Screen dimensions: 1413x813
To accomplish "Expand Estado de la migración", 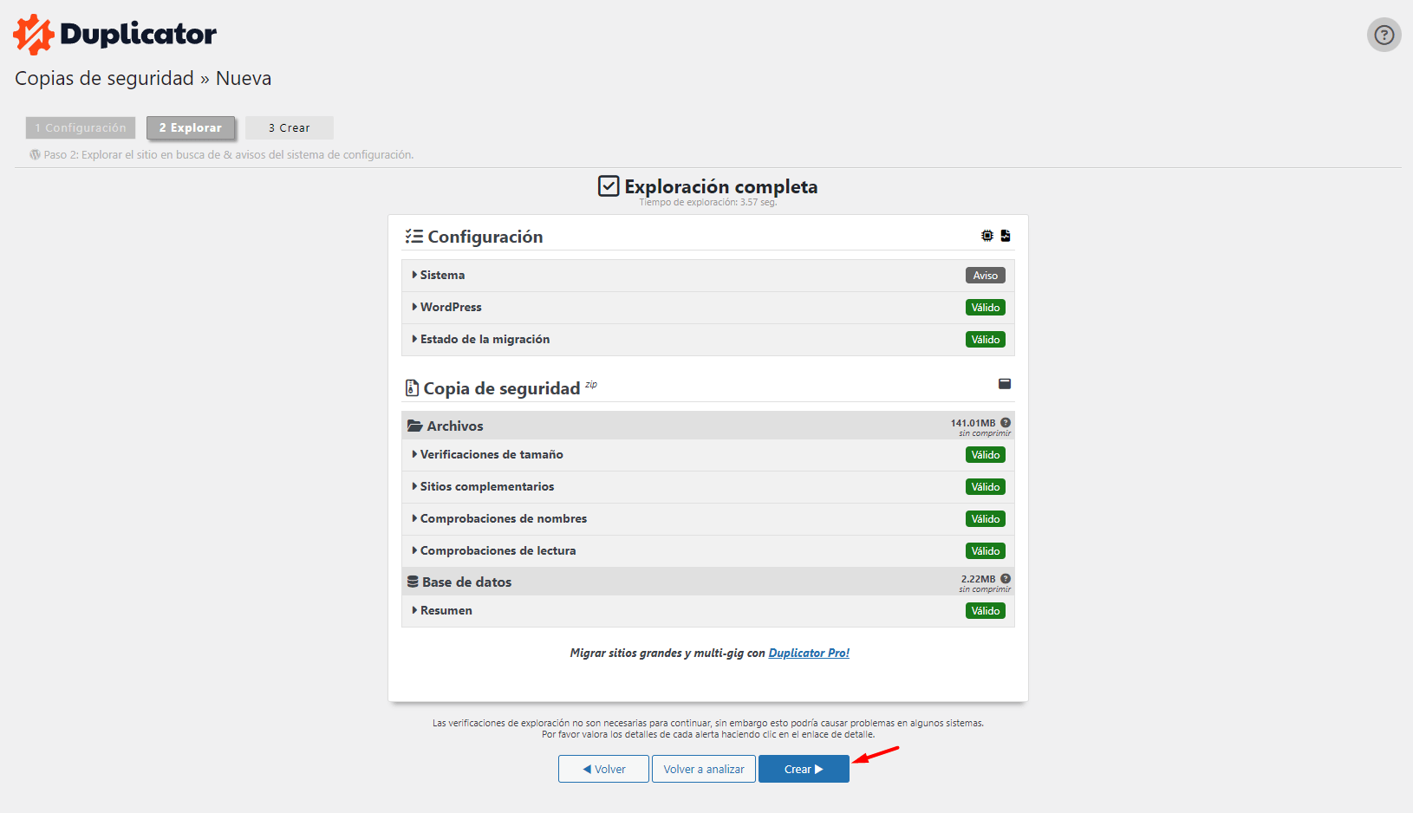I will [x=708, y=340].
